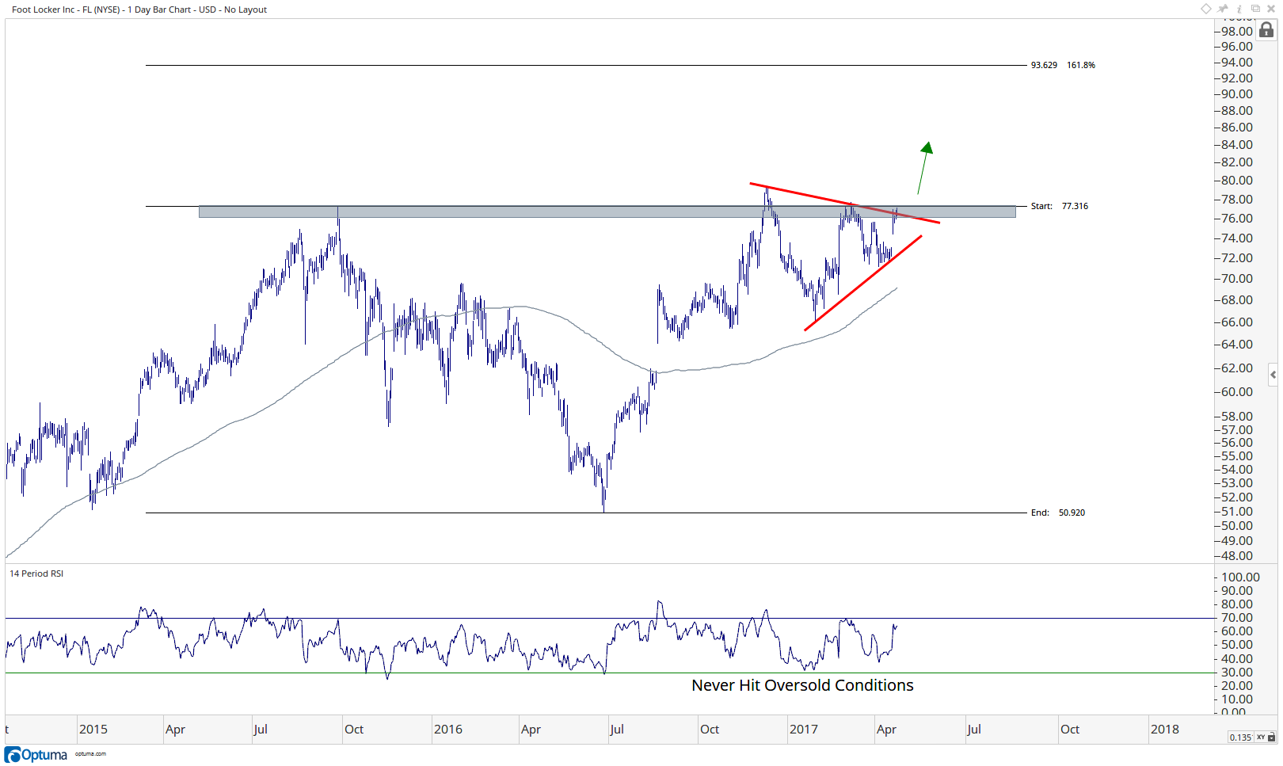Open chart info with the i icon
1283x766 pixels.
point(1239,9)
